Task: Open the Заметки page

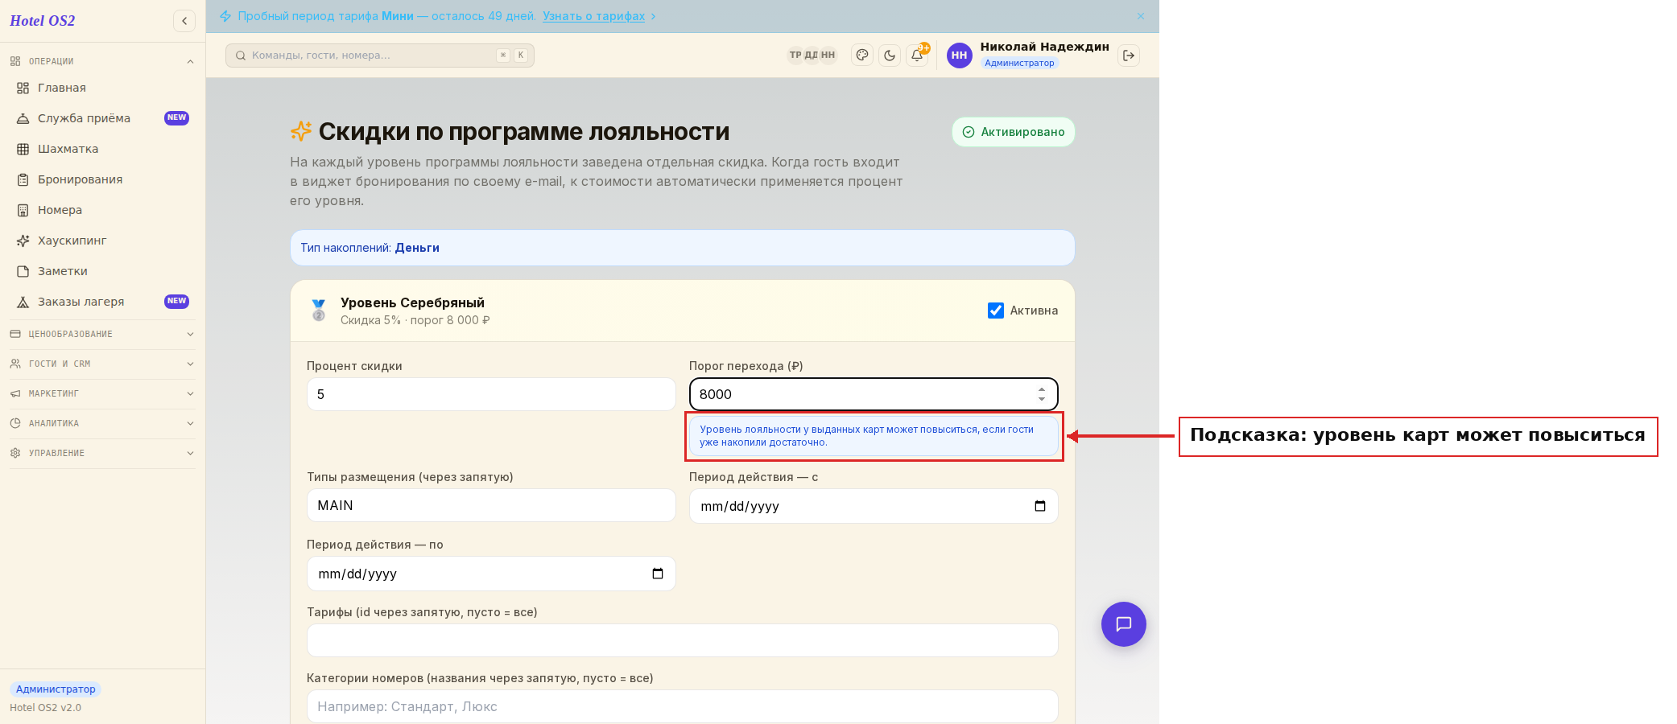Action: 102,271
